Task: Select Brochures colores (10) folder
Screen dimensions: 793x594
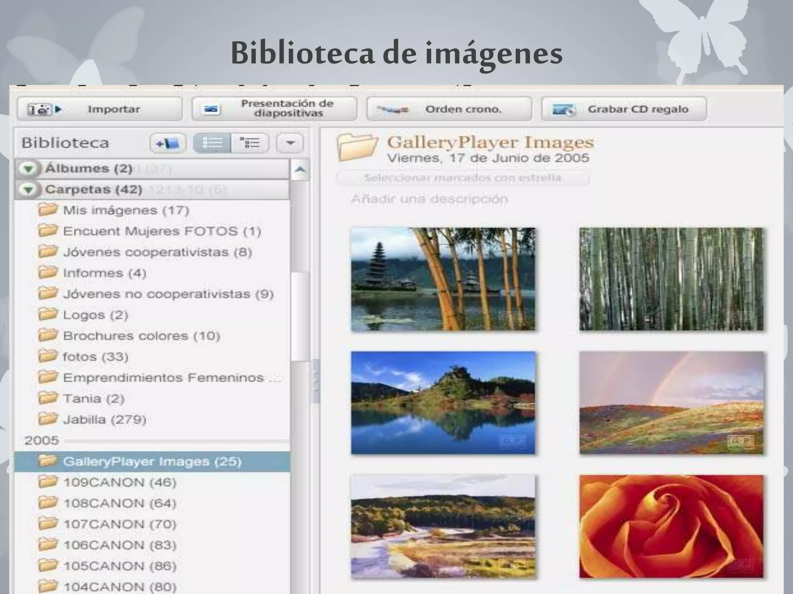Action: 152,336
